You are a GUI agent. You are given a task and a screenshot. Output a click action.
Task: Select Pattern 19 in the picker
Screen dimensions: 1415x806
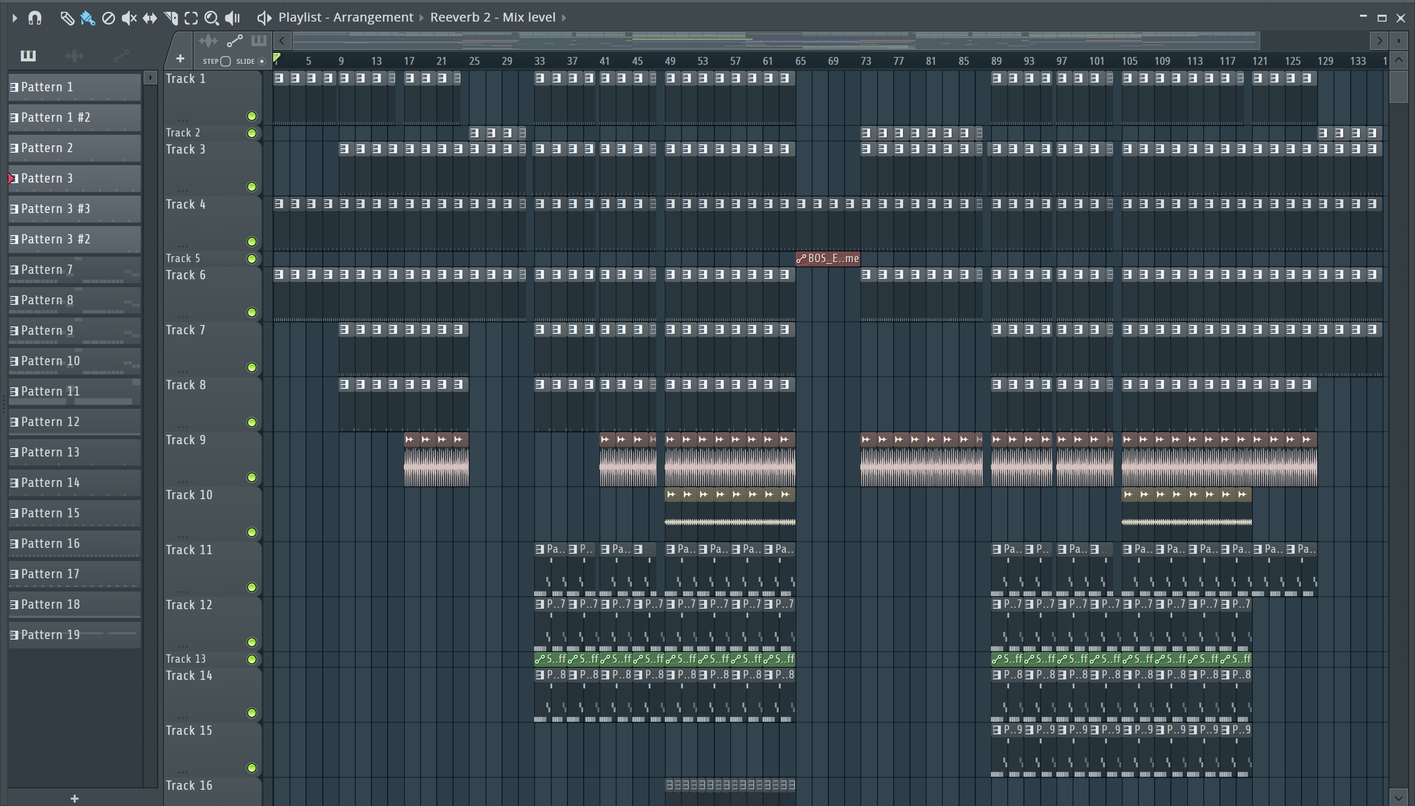[x=74, y=636]
